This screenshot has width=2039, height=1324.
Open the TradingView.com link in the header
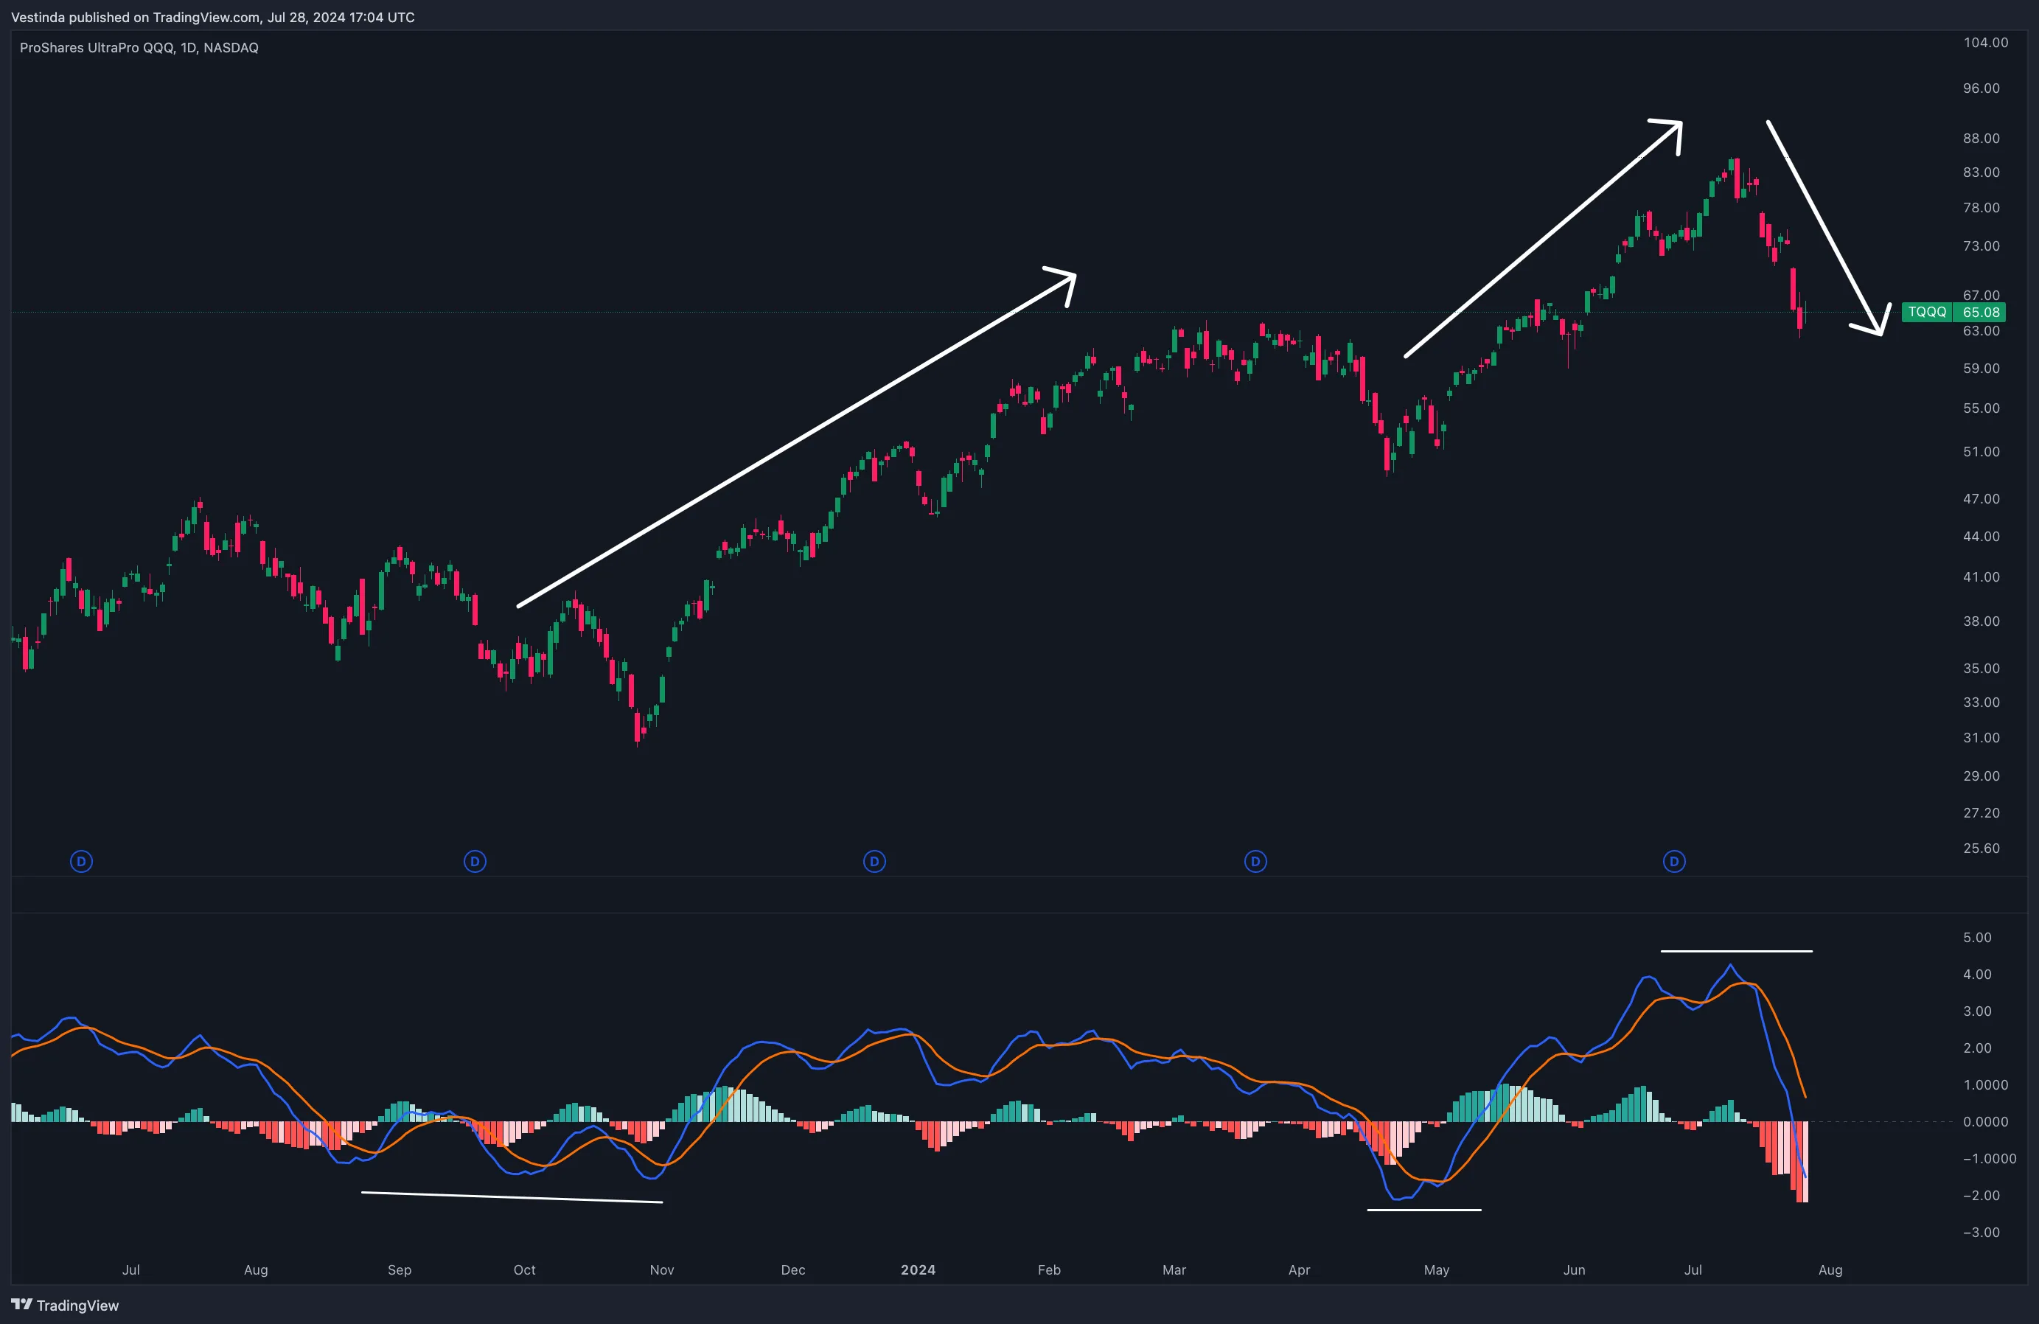tap(204, 17)
